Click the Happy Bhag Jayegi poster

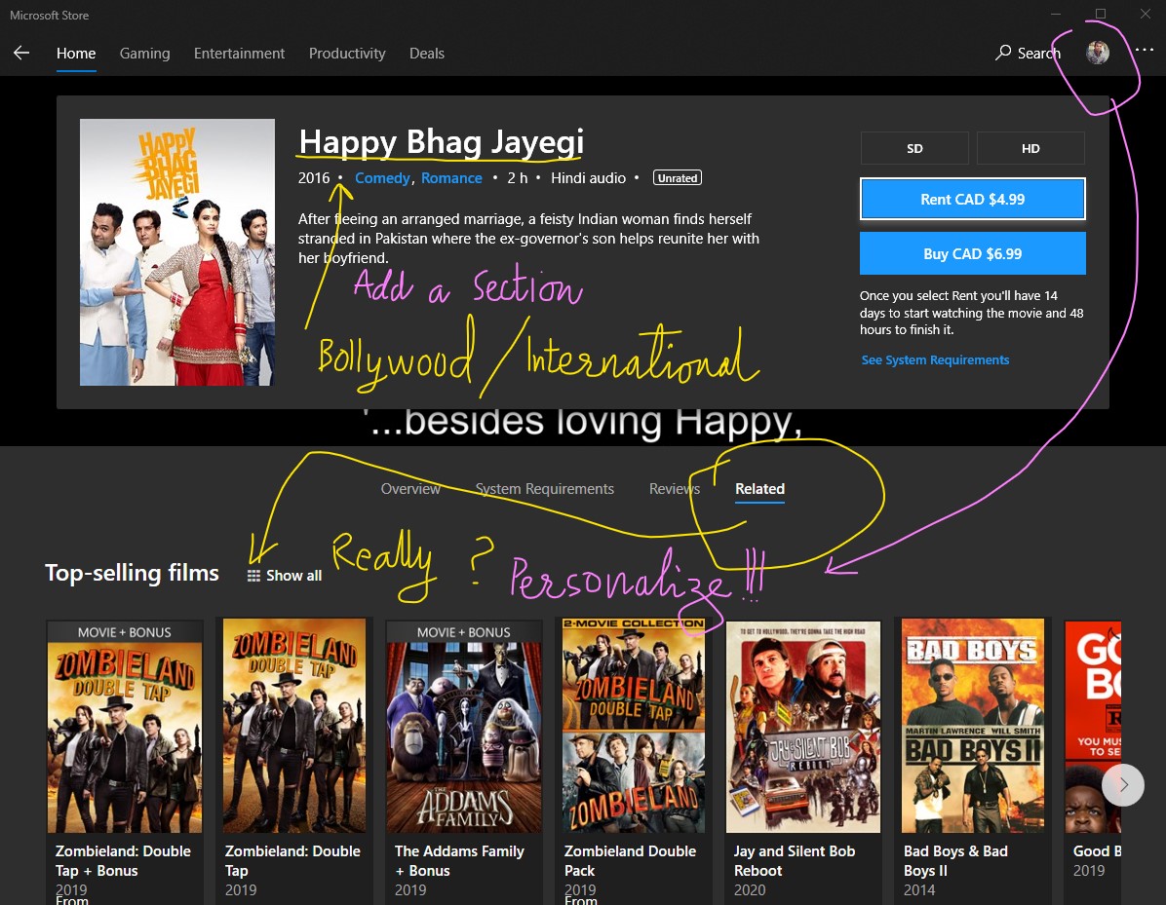click(177, 252)
